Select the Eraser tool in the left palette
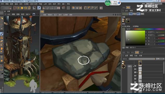The height and width of the screenshot is (94, 165). click(2, 41)
